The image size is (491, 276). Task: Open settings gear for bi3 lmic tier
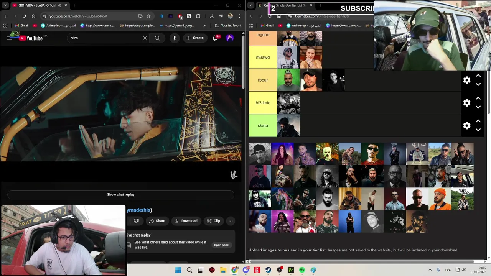[467, 103]
